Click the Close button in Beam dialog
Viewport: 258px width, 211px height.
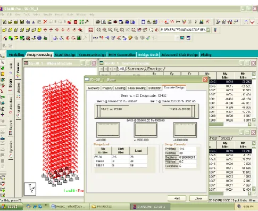tap(198, 198)
